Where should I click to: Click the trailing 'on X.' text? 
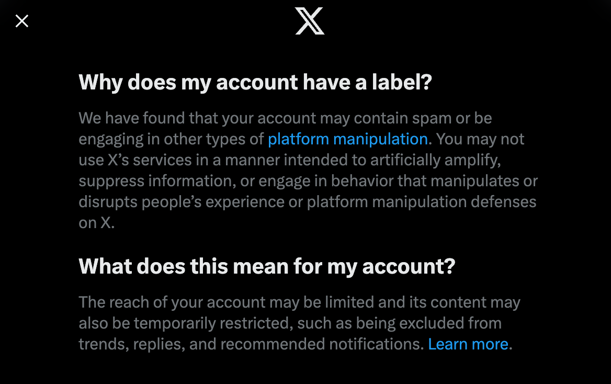[x=97, y=223]
